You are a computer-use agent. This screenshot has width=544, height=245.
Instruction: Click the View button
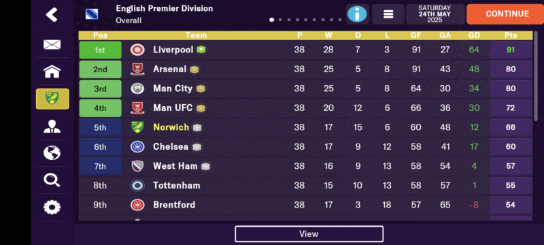click(x=309, y=234)
